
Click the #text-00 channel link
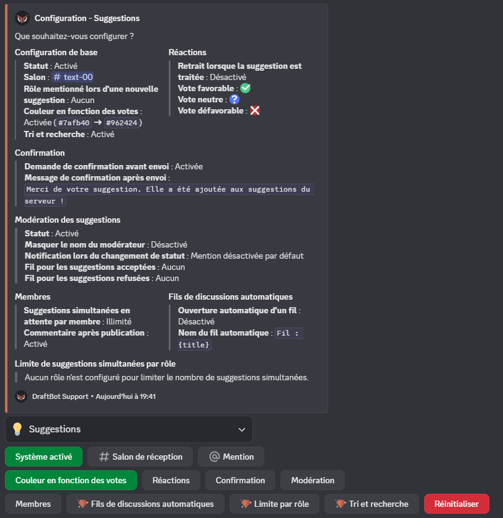pyautogui.click(x=73, y=76)
